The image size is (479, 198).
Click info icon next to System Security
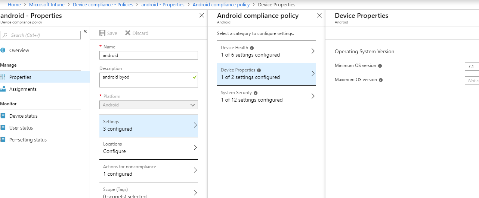pyautogui.click(x=256, y=93)
